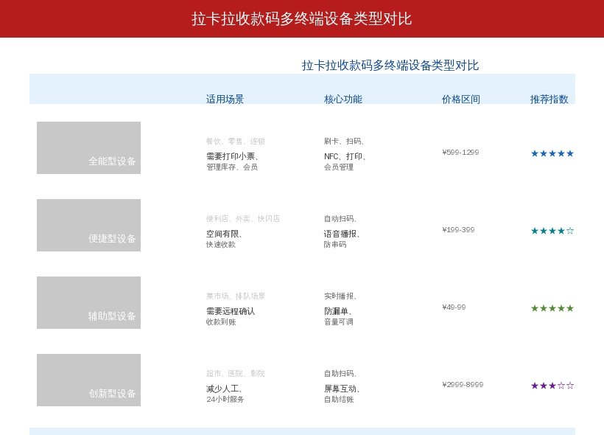Screen dimensions: 604x435
Task: Click the 自助结账 feature text
Action: point(339,400)
